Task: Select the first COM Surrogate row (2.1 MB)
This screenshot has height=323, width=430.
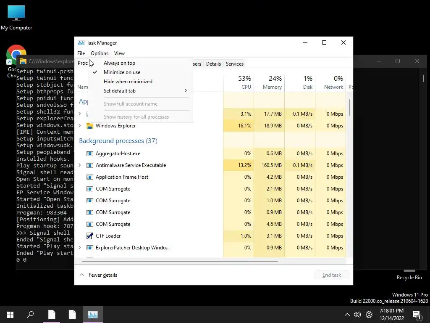Action: 211,189
